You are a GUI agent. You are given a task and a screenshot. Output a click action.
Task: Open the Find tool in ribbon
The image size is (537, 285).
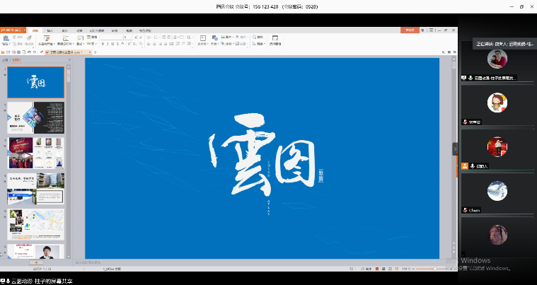(x=258, y=37)
